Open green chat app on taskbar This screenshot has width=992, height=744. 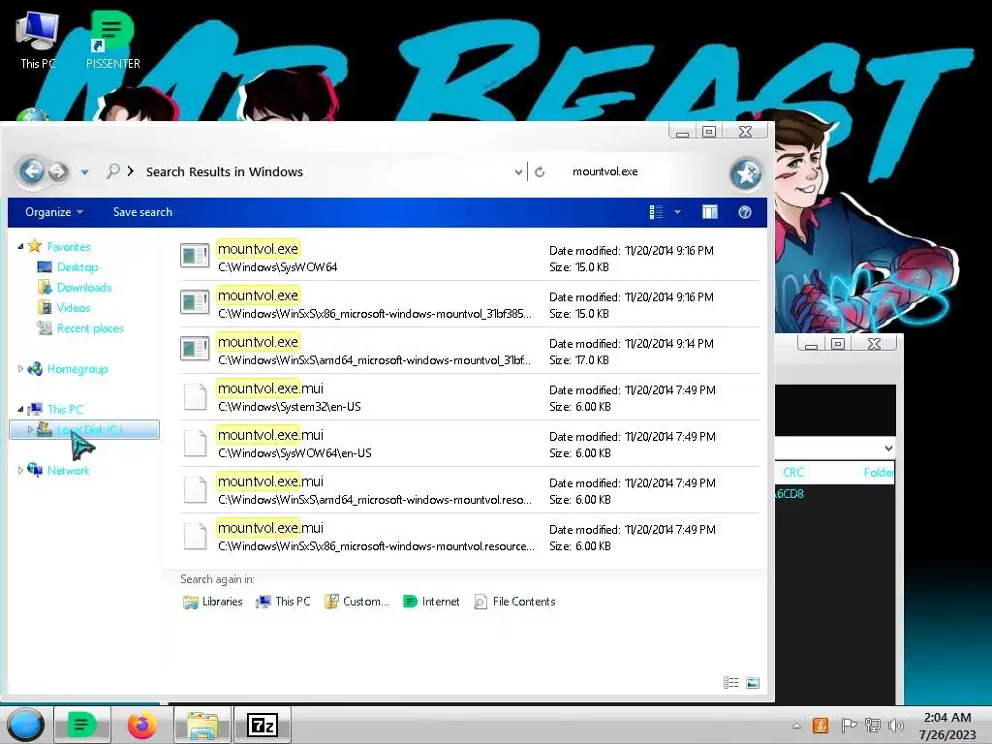[82, 725]
